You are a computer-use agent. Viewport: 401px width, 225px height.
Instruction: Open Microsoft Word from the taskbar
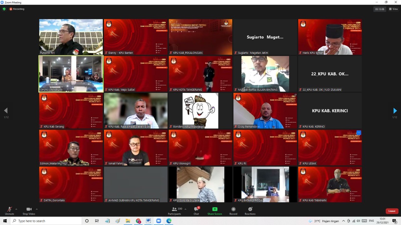148,221
